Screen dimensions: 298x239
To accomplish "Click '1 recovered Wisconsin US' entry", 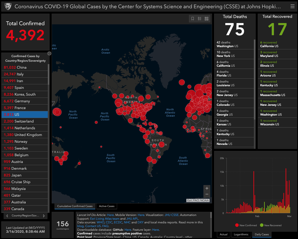I will [x=277, y=122].
